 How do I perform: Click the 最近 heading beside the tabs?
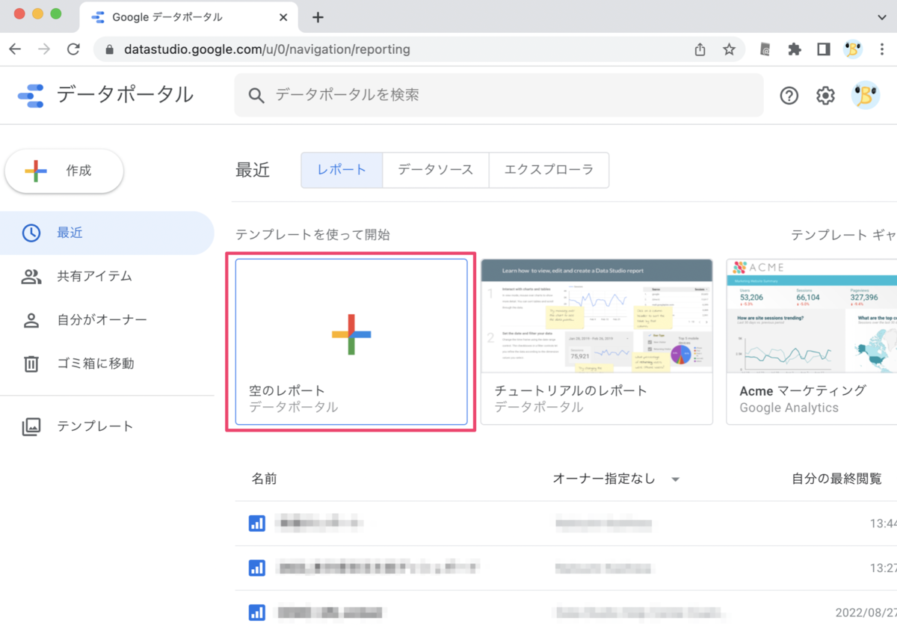tap(253, 170)
